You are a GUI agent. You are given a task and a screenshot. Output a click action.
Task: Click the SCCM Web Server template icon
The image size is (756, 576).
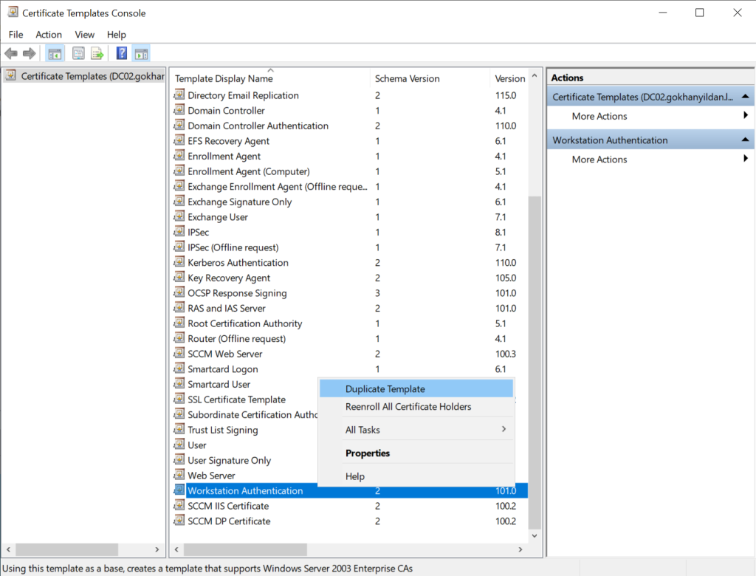[179, 353]
